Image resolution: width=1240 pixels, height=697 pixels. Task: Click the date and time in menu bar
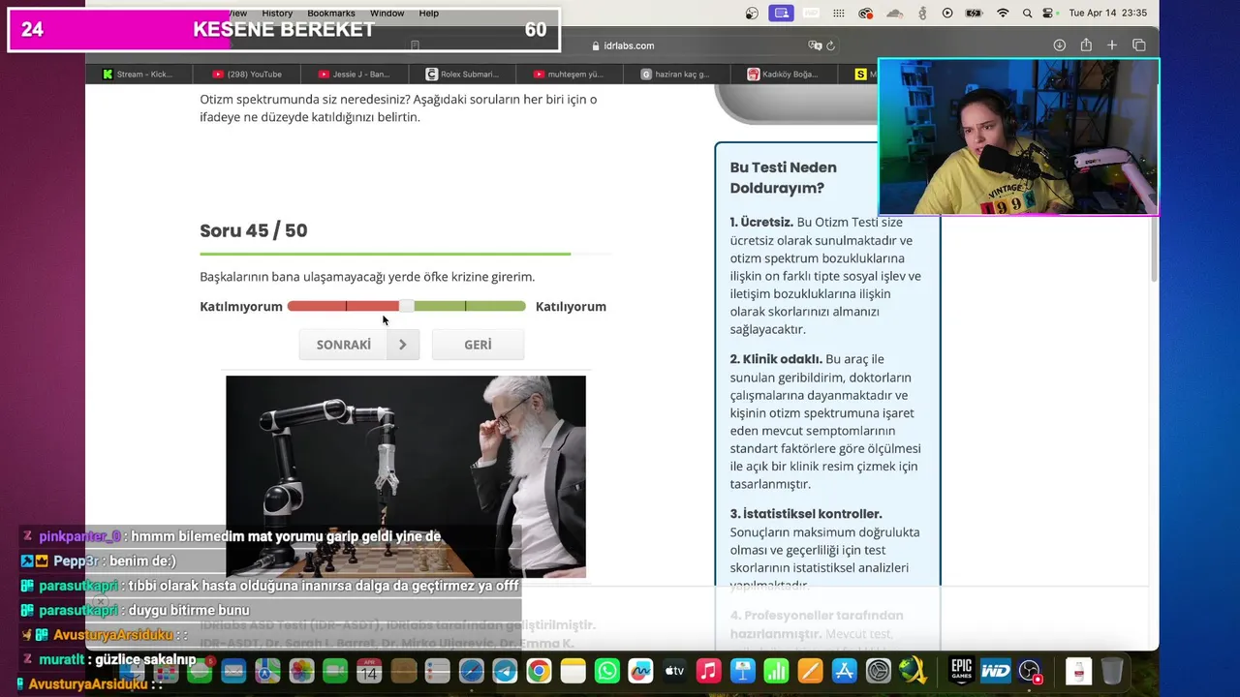[1107, 14]
